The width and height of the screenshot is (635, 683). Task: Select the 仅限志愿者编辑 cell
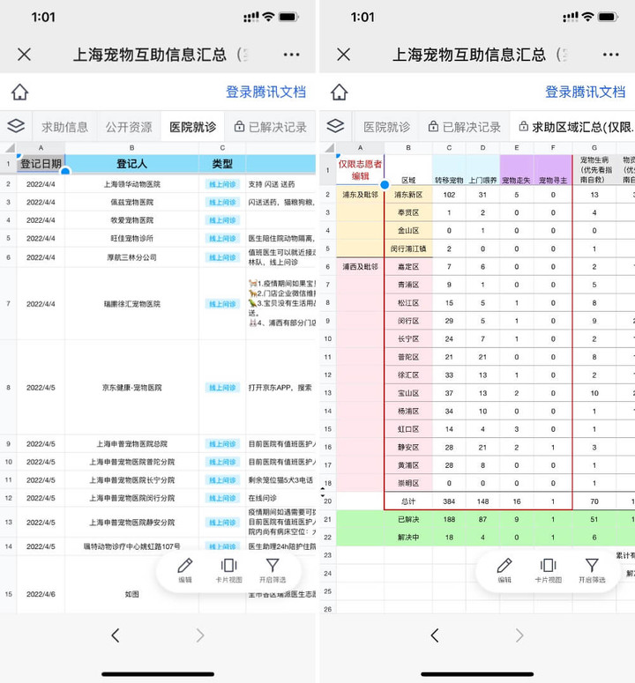[360, 169]
